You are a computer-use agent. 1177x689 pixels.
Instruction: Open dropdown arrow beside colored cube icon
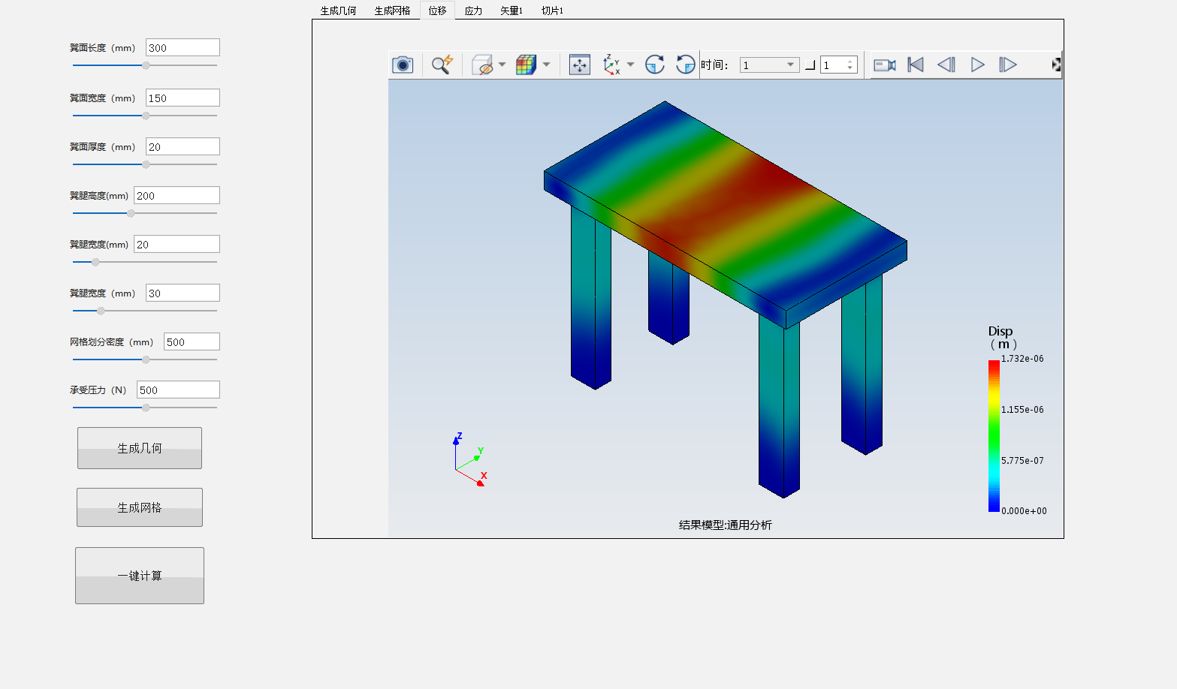tap(546, 65)
